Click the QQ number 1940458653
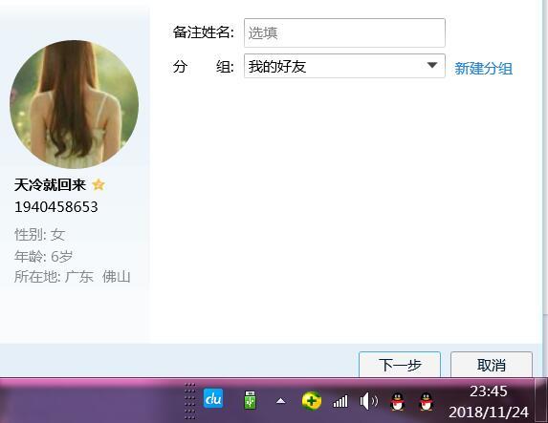 tap(55, 207)
